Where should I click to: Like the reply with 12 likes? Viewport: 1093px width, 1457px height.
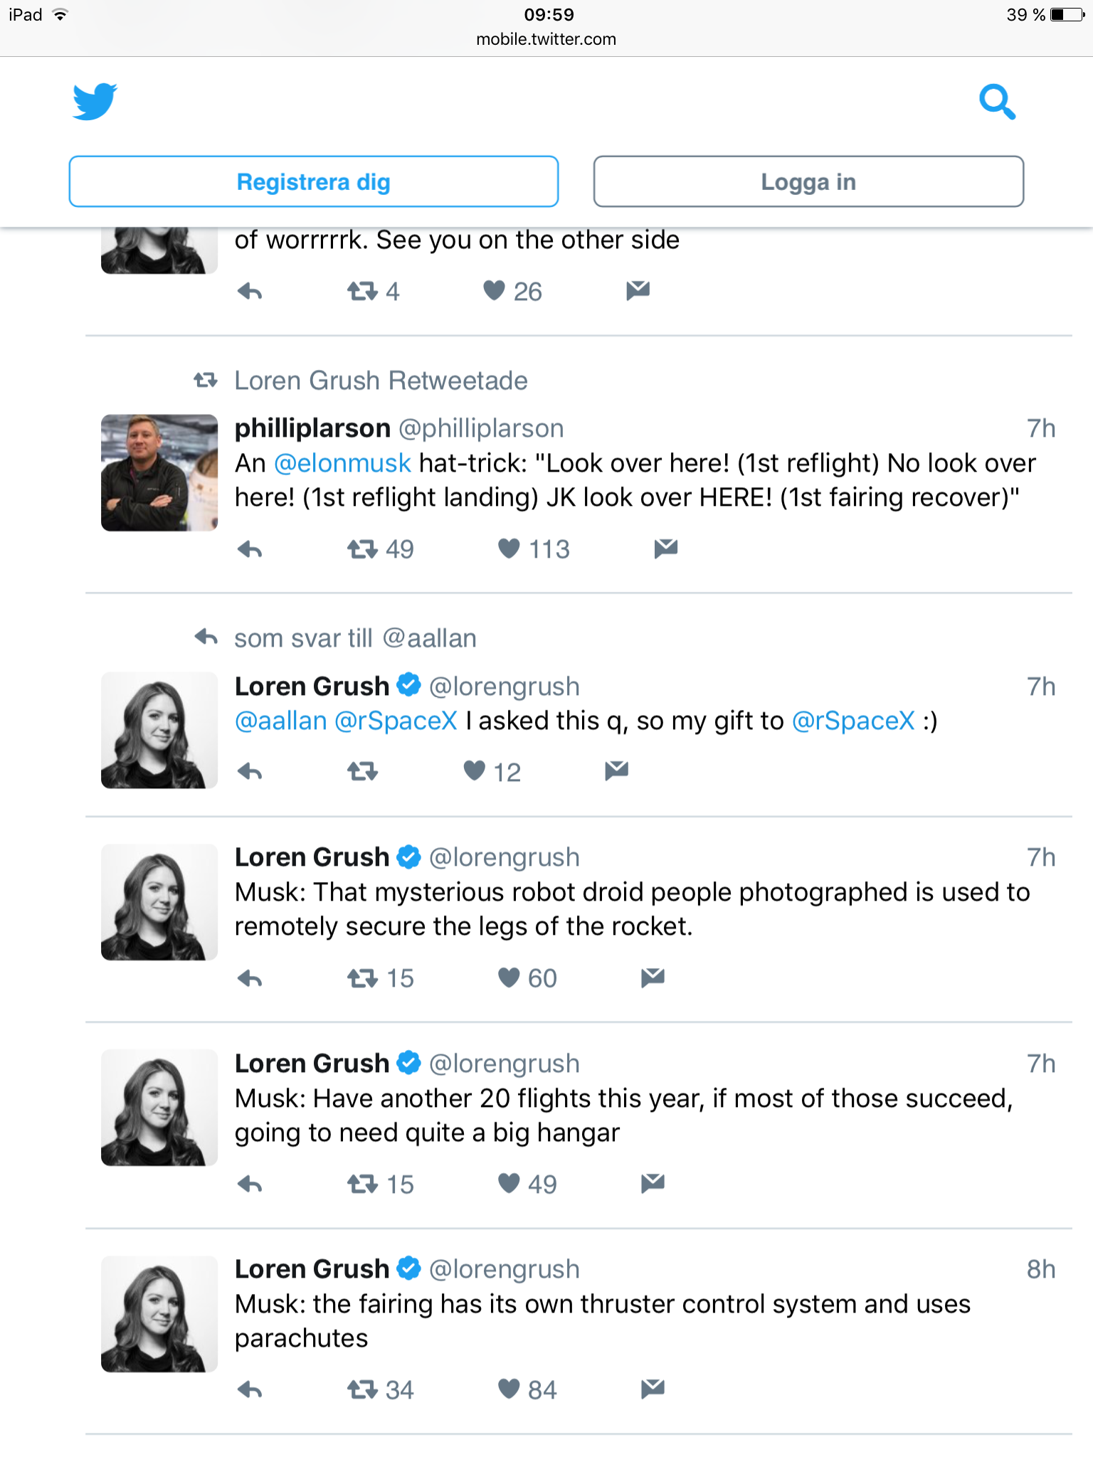474,770
